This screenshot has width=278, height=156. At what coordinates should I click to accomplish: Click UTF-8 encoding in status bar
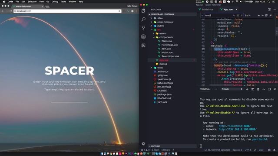(248, 150)
